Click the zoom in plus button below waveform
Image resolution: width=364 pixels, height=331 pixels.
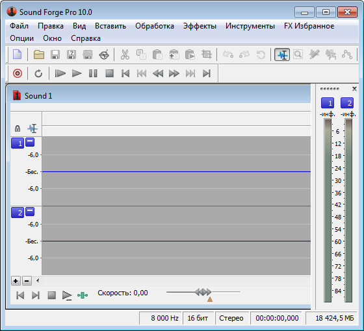(x=16, y=281)
